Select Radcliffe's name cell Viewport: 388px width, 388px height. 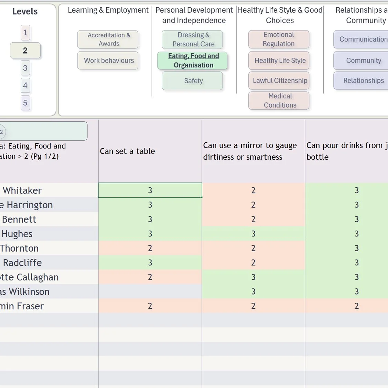tap(49, 263)
